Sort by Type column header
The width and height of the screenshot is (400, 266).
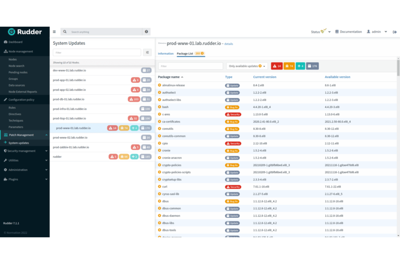(x=229, y=77)
